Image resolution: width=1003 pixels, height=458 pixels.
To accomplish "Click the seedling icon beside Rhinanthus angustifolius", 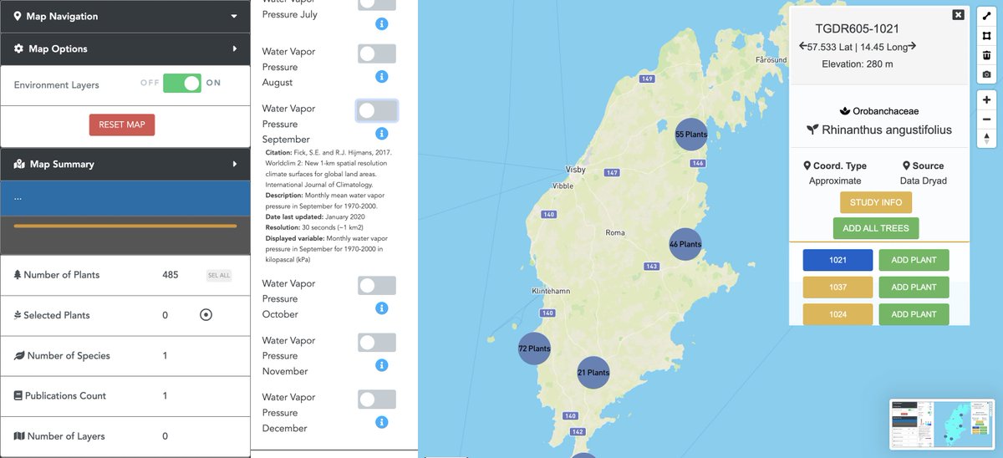I will [812, 130].
